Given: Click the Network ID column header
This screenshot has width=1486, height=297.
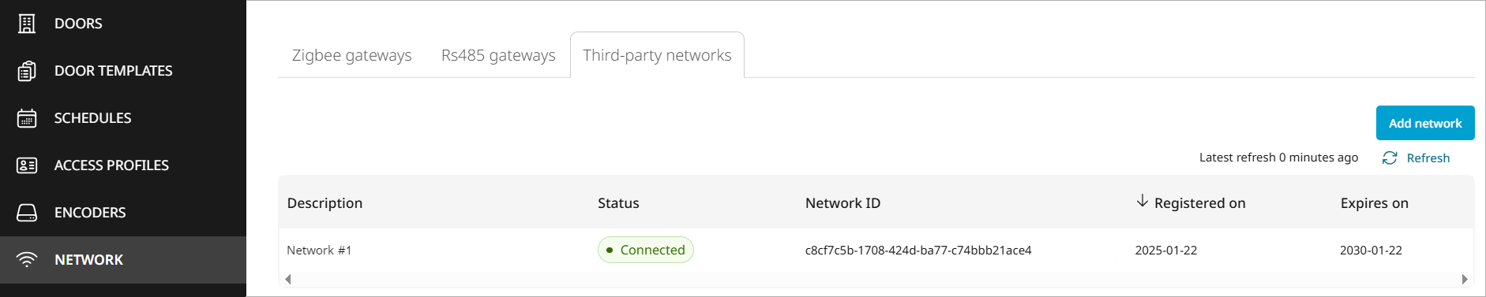Looking at the screenshot, I should pos(842,203).
